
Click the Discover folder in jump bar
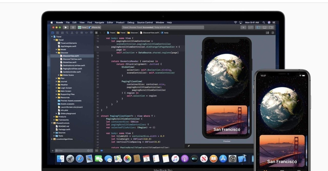coord(132,33)
